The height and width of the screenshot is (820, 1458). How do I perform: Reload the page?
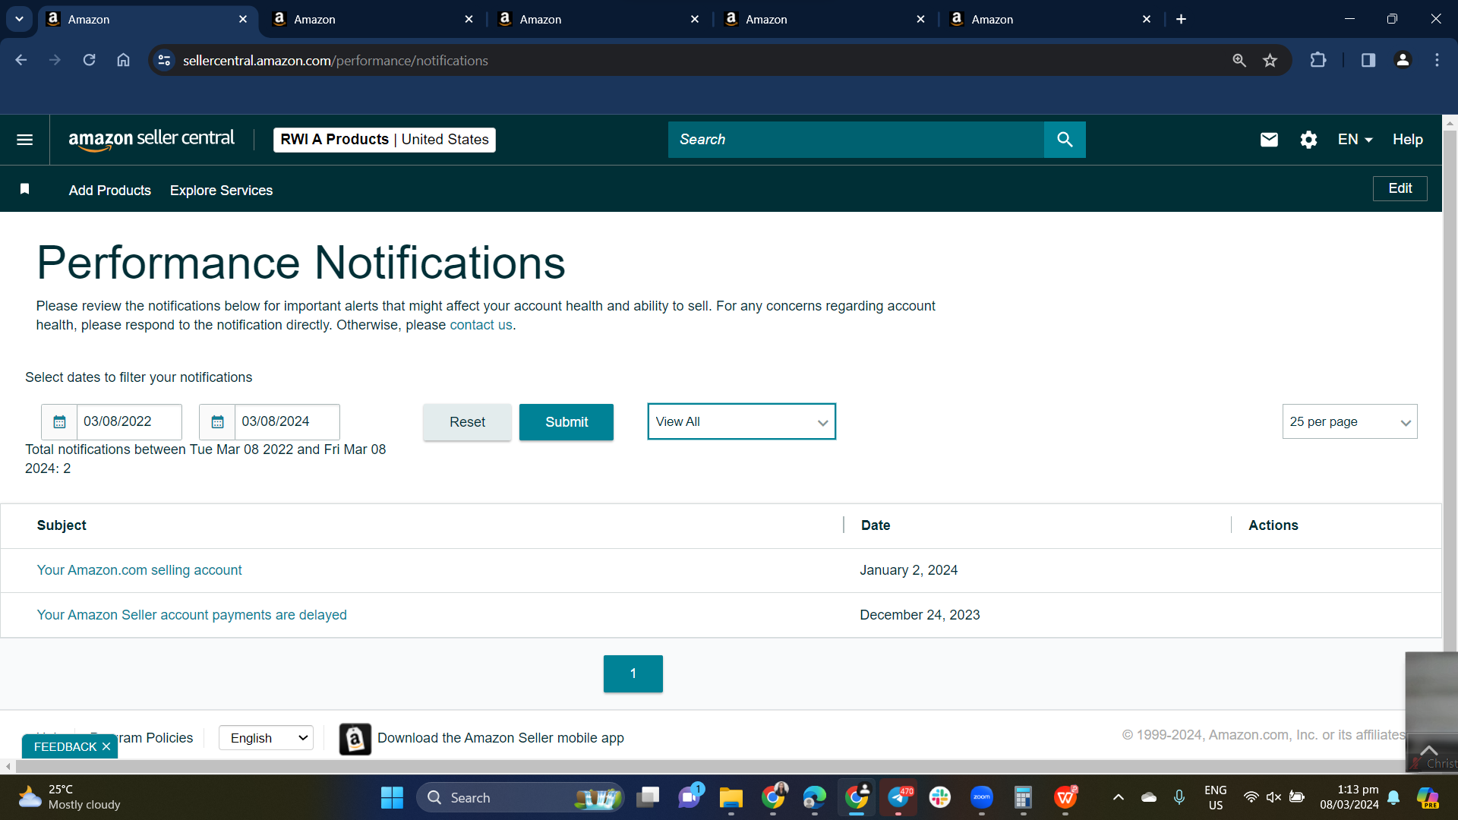coord(89,60)
